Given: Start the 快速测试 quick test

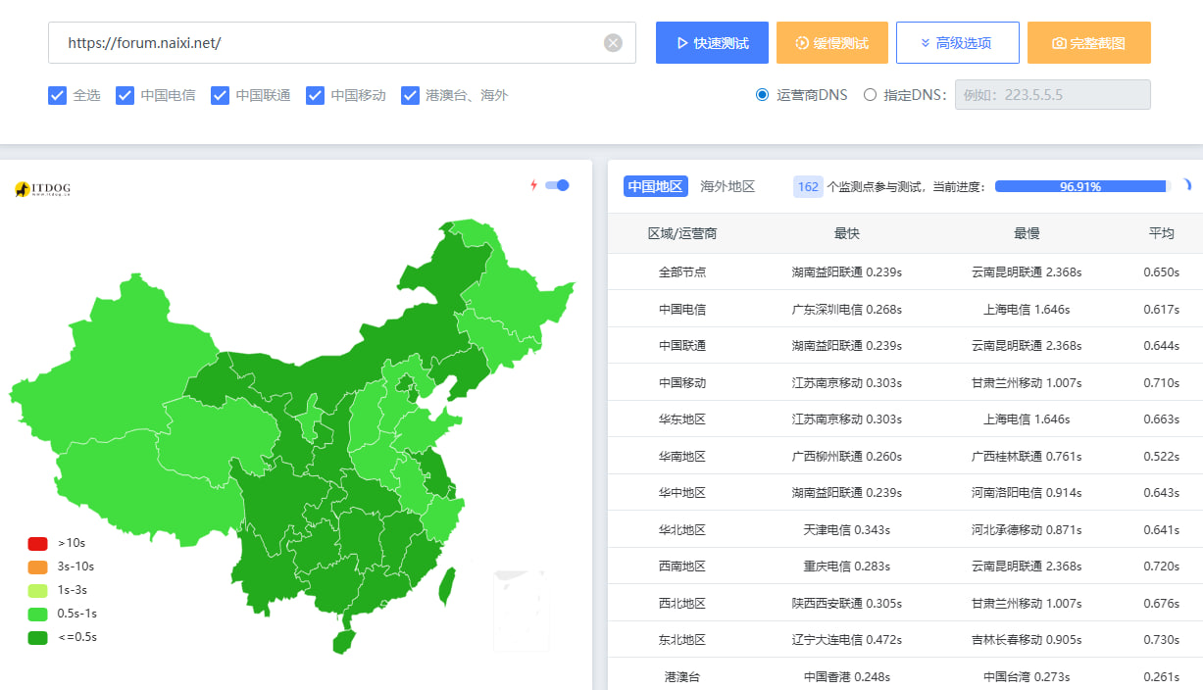Looking at the screenshot, I should pos(712,43).
